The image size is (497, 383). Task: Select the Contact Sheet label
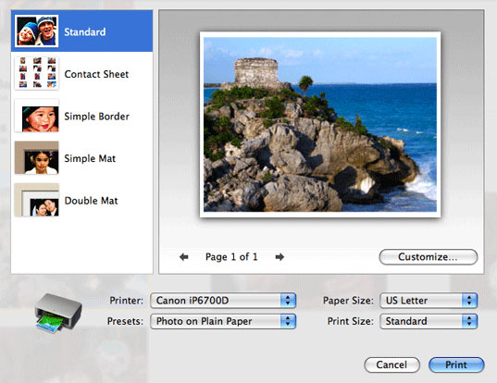click(x=96, y=74)
